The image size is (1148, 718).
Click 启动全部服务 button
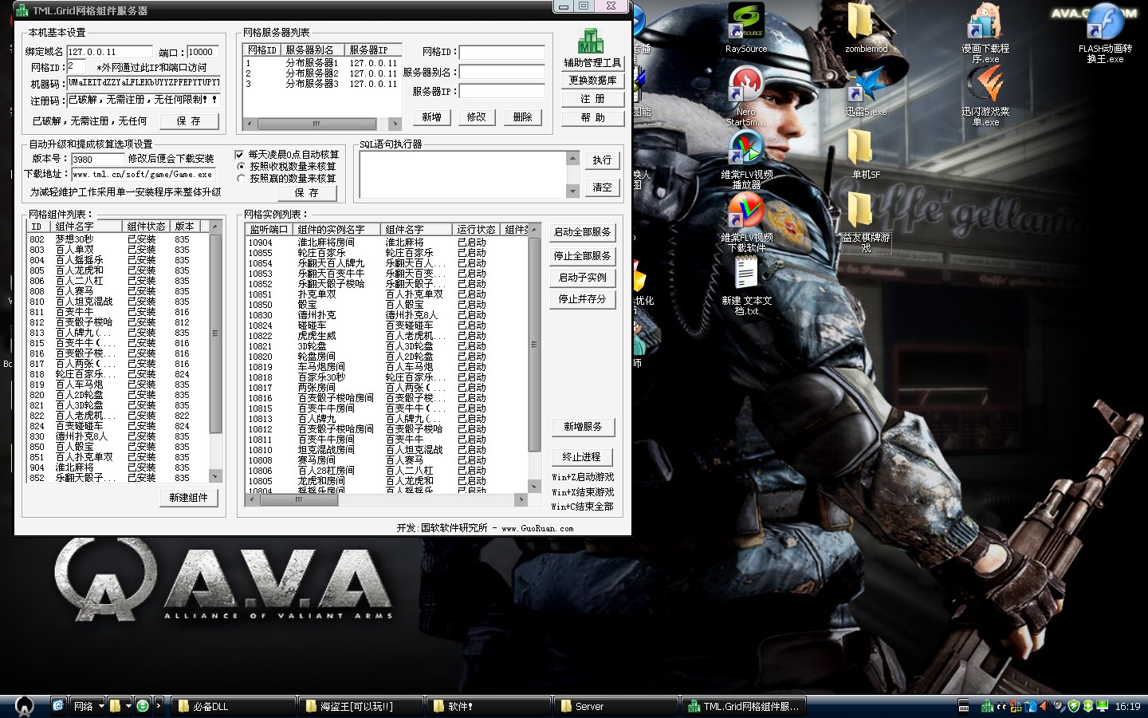tap(582, 231)
